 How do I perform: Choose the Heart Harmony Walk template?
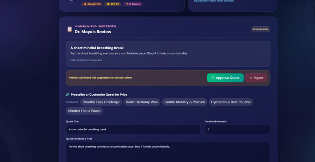(x=142, y=102)
